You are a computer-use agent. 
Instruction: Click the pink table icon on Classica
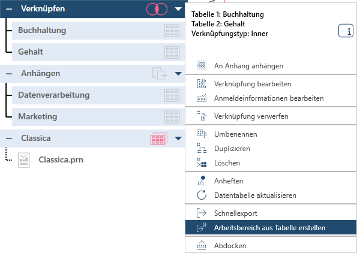point(159,138)
